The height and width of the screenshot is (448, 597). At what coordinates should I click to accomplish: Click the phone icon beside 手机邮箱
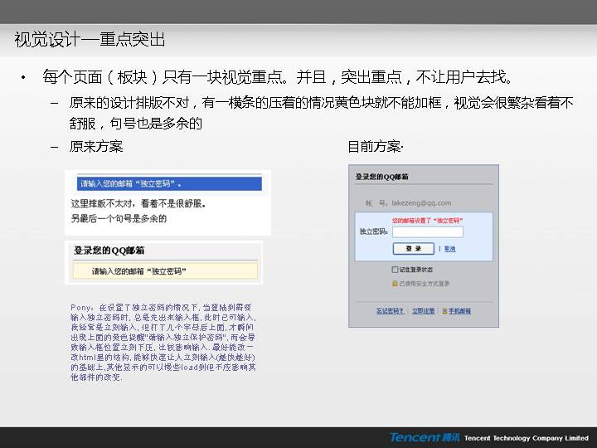(444, 311)
